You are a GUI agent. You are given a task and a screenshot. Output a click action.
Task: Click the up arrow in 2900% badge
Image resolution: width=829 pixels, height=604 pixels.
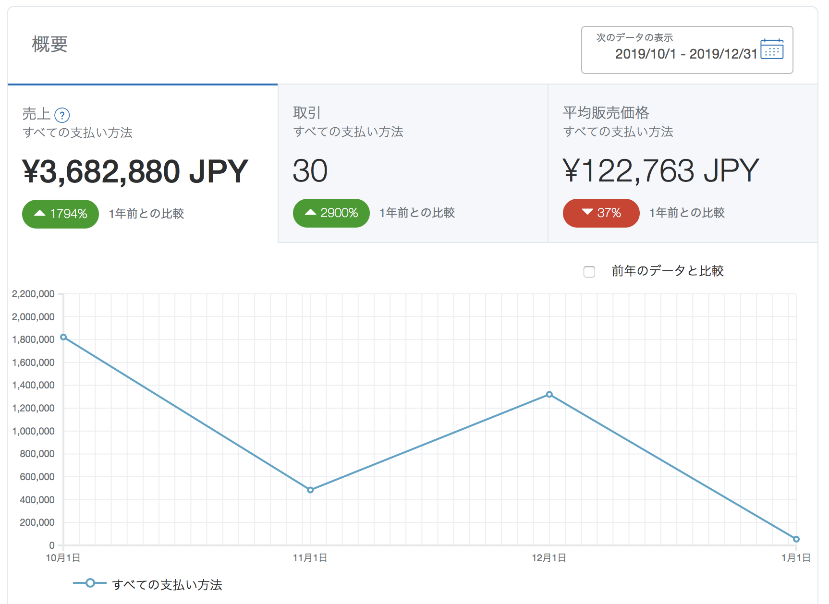(311, 213)
